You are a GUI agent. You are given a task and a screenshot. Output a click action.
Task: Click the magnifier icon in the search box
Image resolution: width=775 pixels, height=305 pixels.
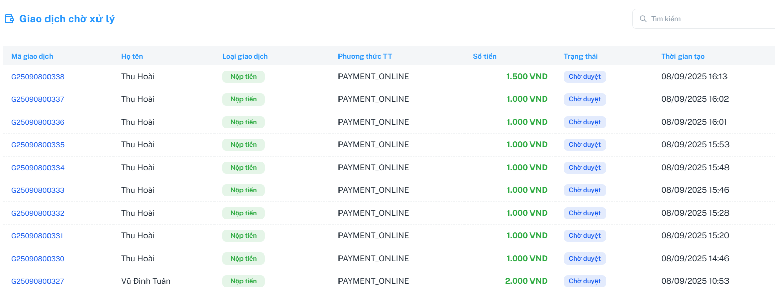[643, 19]
